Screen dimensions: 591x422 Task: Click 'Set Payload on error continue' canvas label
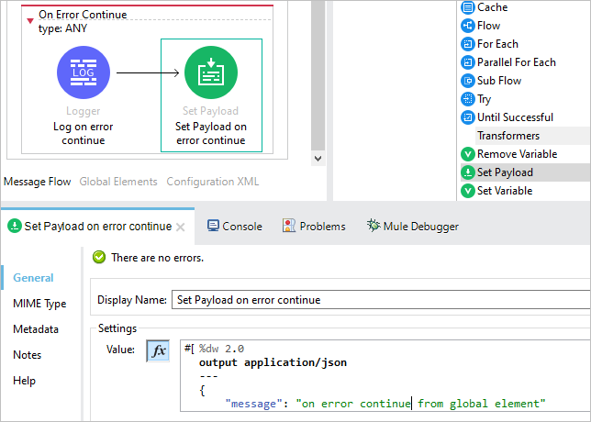tap(211, 133)
